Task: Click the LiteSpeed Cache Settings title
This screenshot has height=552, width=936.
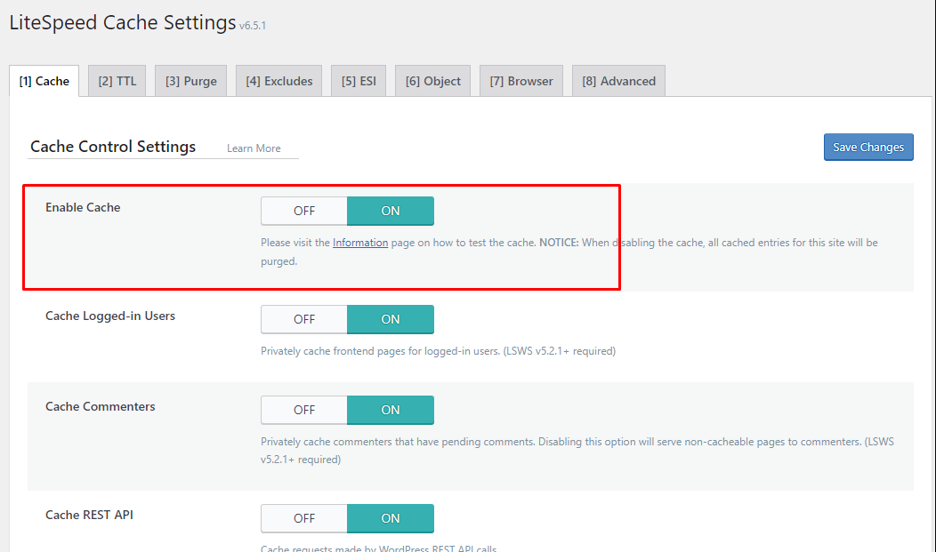Action: pyautogui.click(x=123, y=22)
